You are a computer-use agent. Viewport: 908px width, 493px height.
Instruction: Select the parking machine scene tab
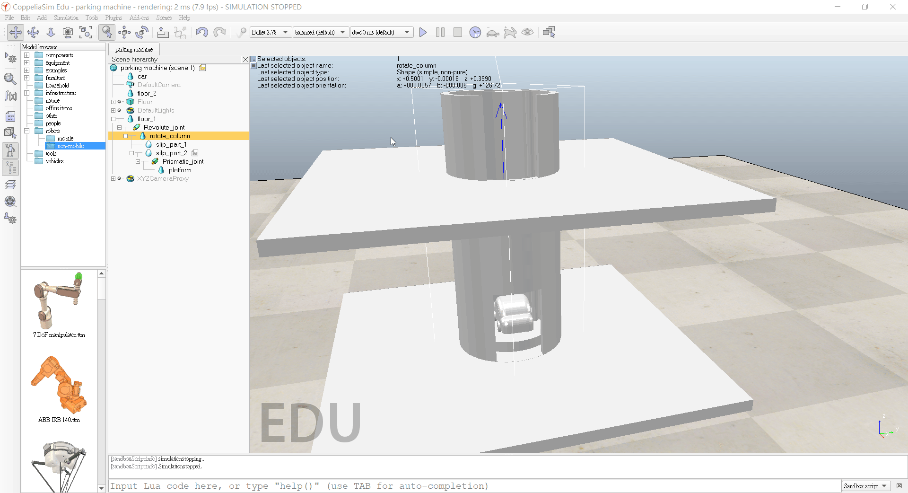coord(134,49)
